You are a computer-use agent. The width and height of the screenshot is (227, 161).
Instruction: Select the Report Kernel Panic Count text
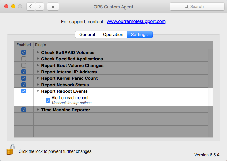[69, 78]
